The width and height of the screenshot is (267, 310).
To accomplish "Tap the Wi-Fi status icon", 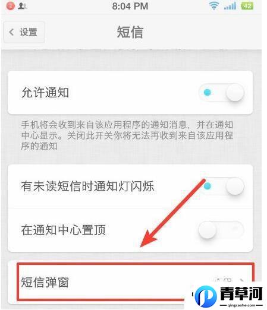I will (x=213, y=6).
